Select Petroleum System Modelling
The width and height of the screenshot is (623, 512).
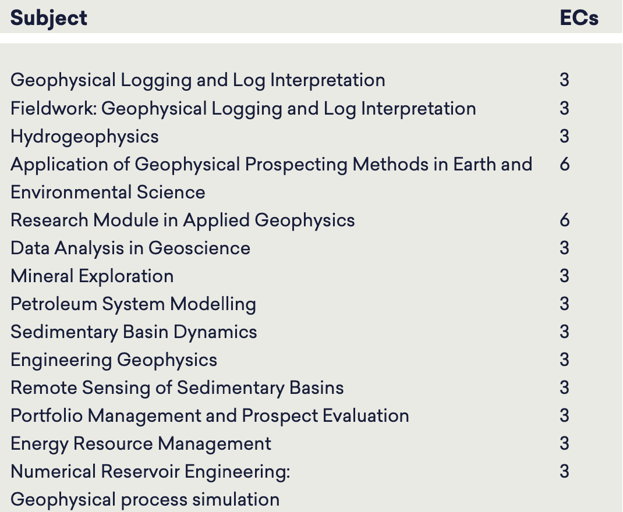click(133, 304)
